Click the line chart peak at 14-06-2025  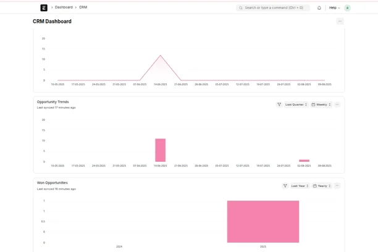(x=161, y=56)
